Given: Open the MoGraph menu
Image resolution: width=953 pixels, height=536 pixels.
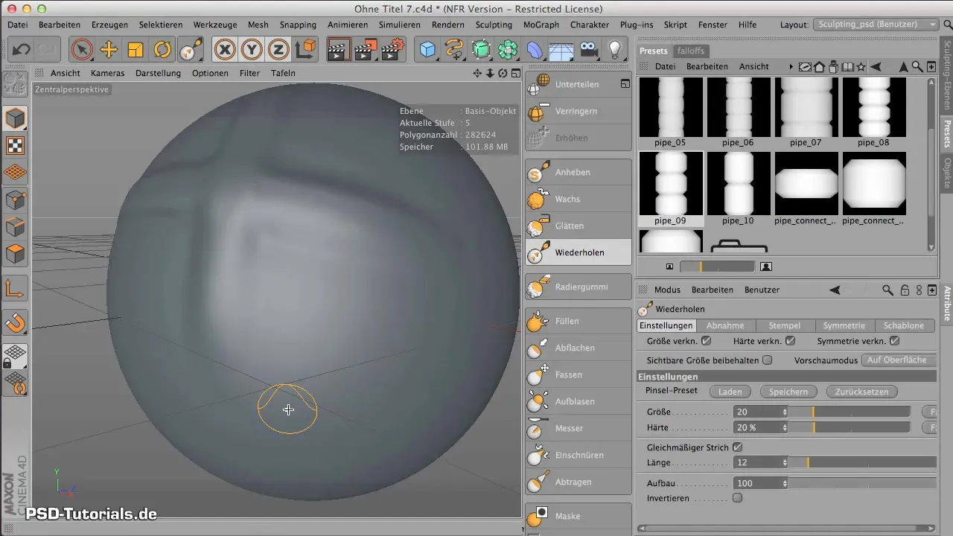Looking at the screenshot, I should 541,25.
